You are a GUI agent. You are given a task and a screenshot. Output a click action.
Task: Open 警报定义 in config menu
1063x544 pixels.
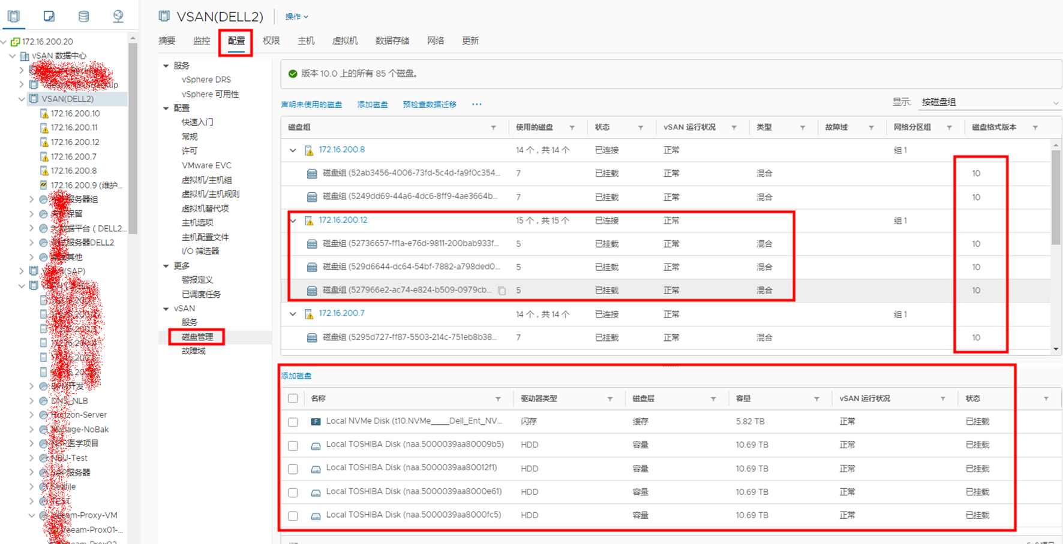tap(197, 280)
